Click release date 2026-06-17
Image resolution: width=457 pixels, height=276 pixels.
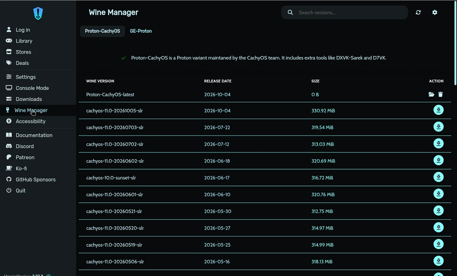tap(217, 178)
